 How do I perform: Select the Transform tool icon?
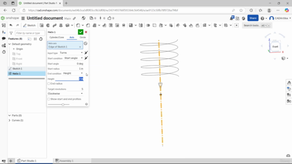(x=161, y=26)
